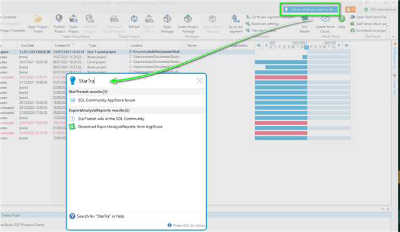Open the Xml Reader tool
400x232 pixels.
tap(304, 24)
